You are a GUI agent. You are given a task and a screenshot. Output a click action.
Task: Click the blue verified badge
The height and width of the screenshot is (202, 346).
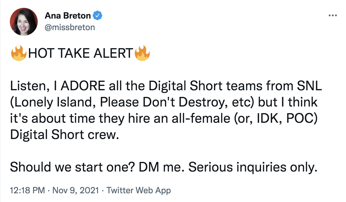click(97, 16)
